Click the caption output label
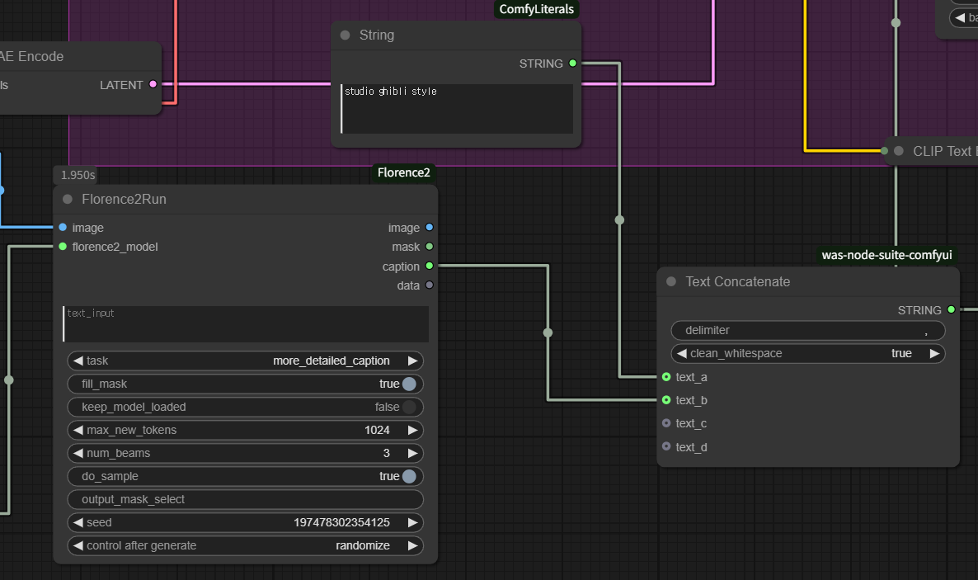 click(x=401, y=266)
